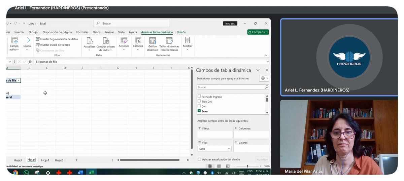
Task: Open the pivot pane options chevron
Action: pos(258,70)
